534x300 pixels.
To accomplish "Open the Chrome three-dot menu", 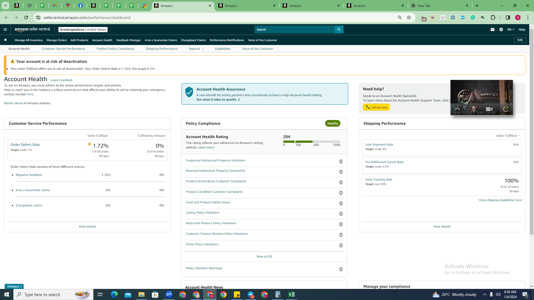I will click(x=528, y=17).
